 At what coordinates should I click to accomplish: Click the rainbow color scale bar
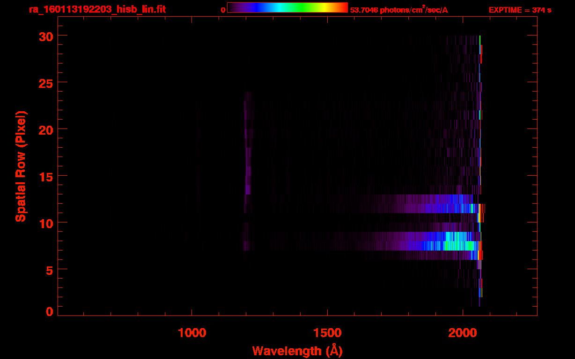[287, 7]
